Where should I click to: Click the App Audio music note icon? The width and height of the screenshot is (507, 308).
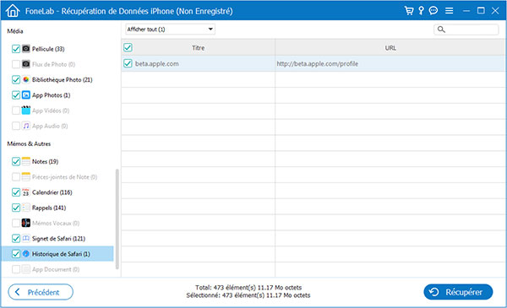point(26,126)
